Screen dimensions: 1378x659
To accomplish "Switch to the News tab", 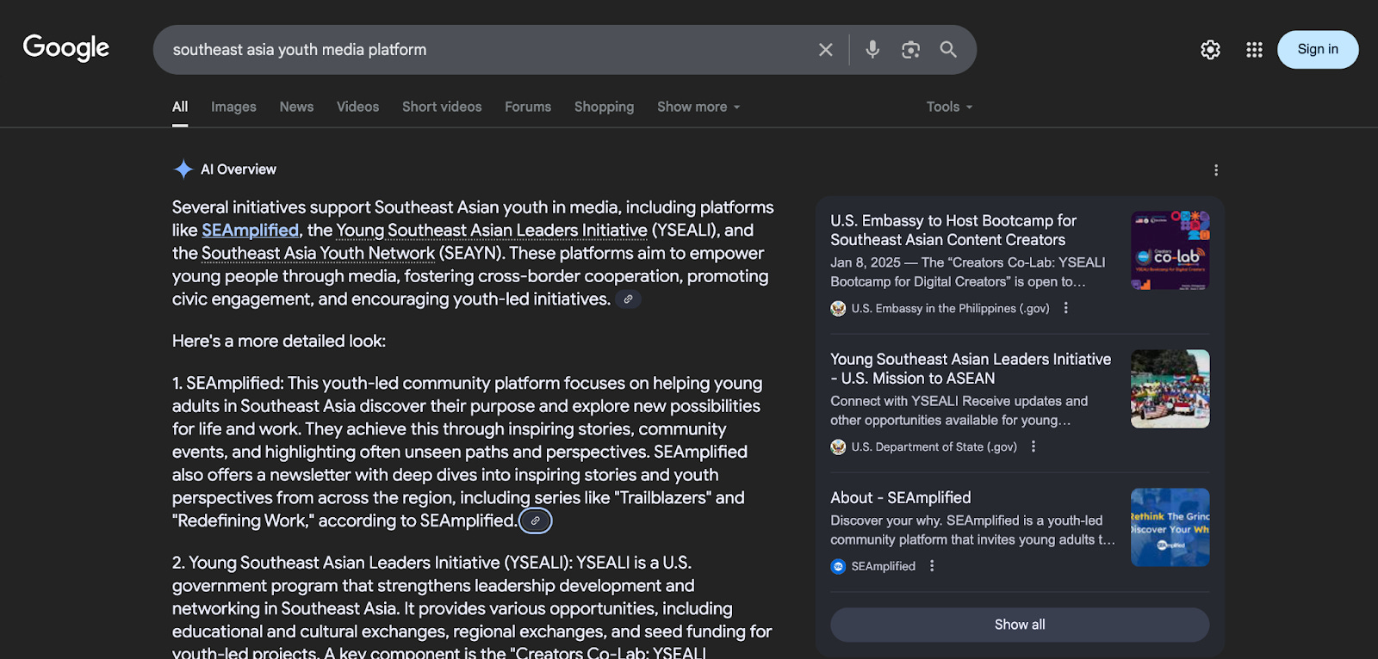I will pyautogui.click(x=296, y=107).
